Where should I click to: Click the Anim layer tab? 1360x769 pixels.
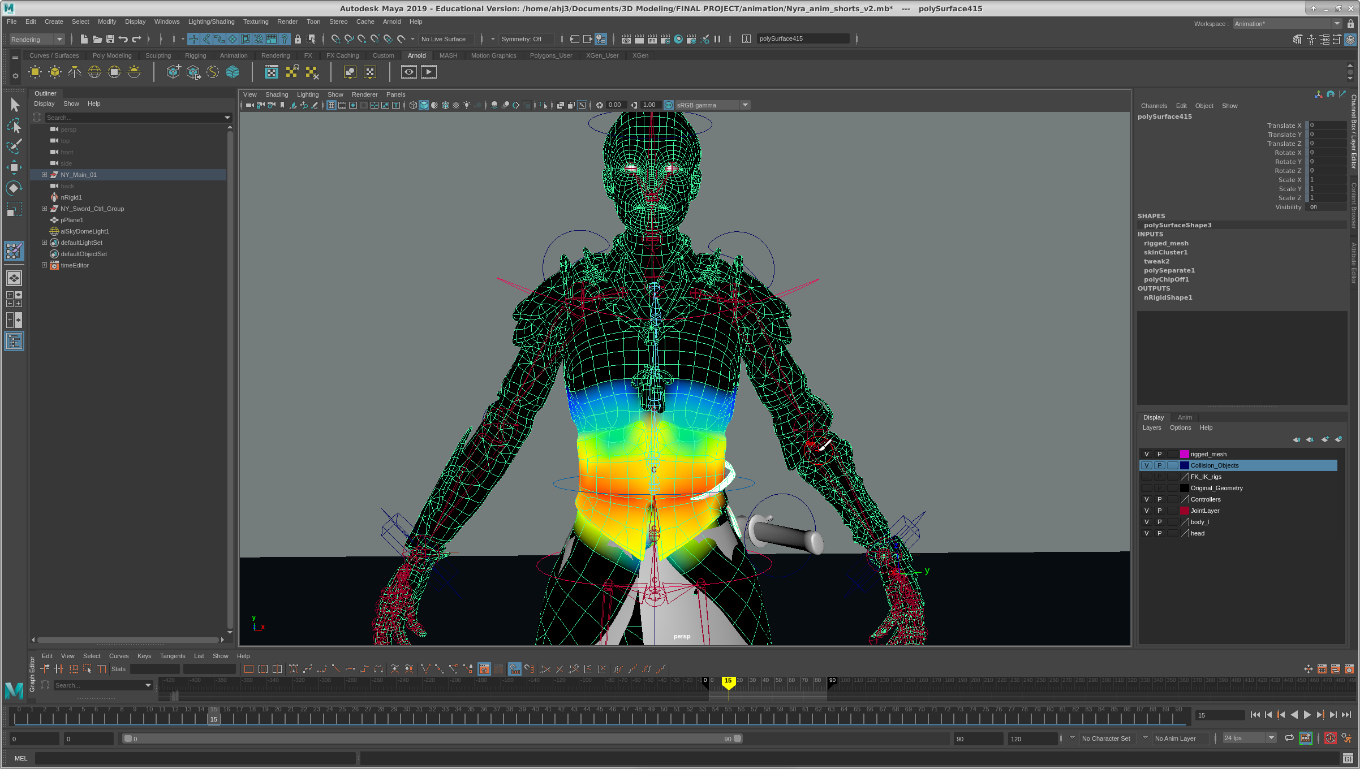(x=1185, y=417)
